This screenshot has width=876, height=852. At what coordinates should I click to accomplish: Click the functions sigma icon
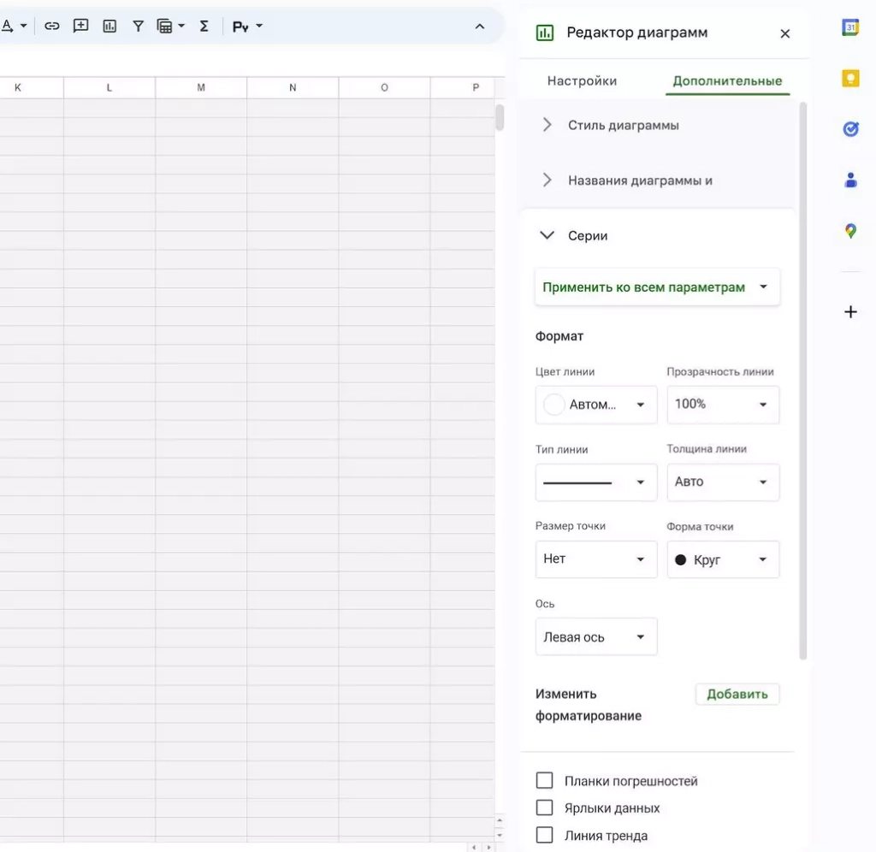(x=204, y=27)
